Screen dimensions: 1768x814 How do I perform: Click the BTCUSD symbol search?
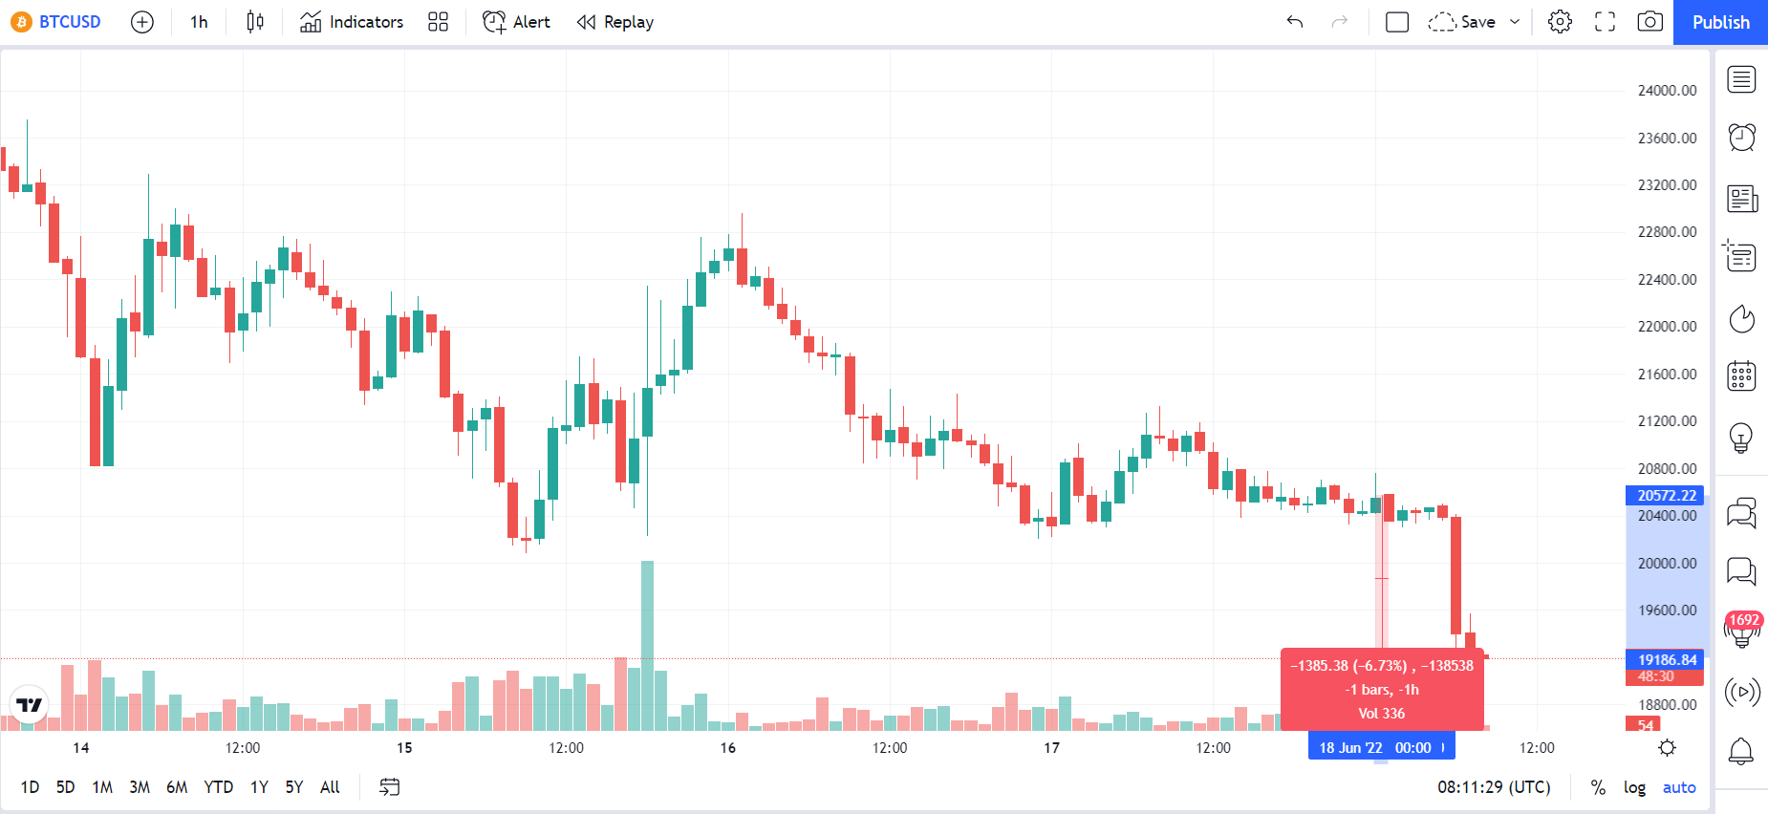(56, 22)
